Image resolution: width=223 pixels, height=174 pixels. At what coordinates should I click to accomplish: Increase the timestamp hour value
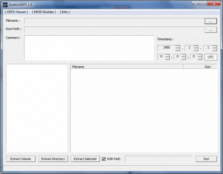(167, 55)
